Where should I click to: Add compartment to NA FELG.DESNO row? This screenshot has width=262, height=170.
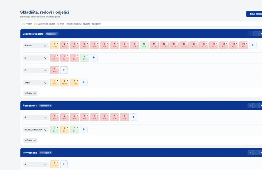point(84,130)
